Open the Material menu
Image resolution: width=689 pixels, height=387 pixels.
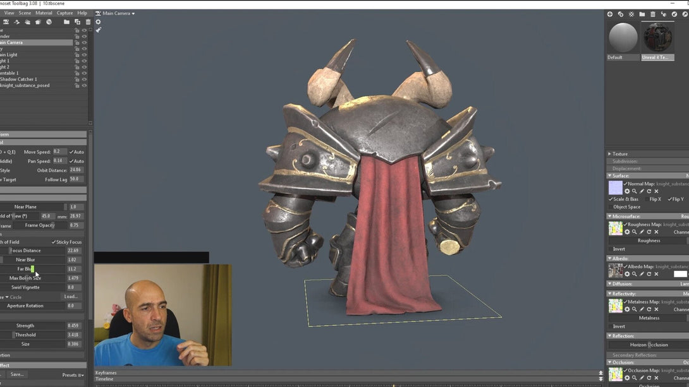(x=44, y=13)
